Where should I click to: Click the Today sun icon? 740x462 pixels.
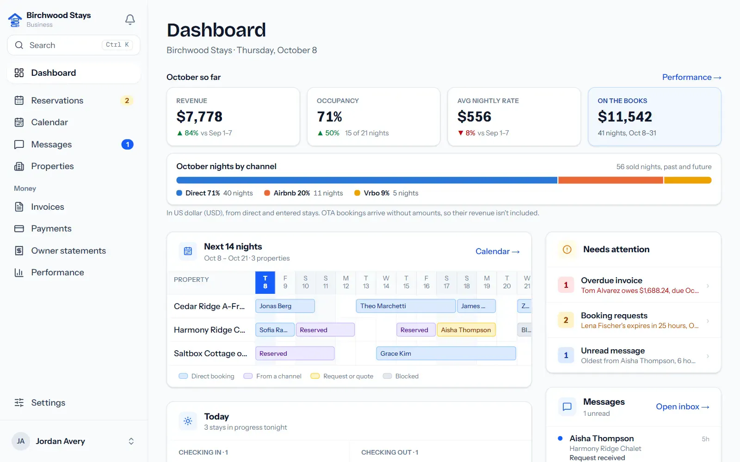188,421
